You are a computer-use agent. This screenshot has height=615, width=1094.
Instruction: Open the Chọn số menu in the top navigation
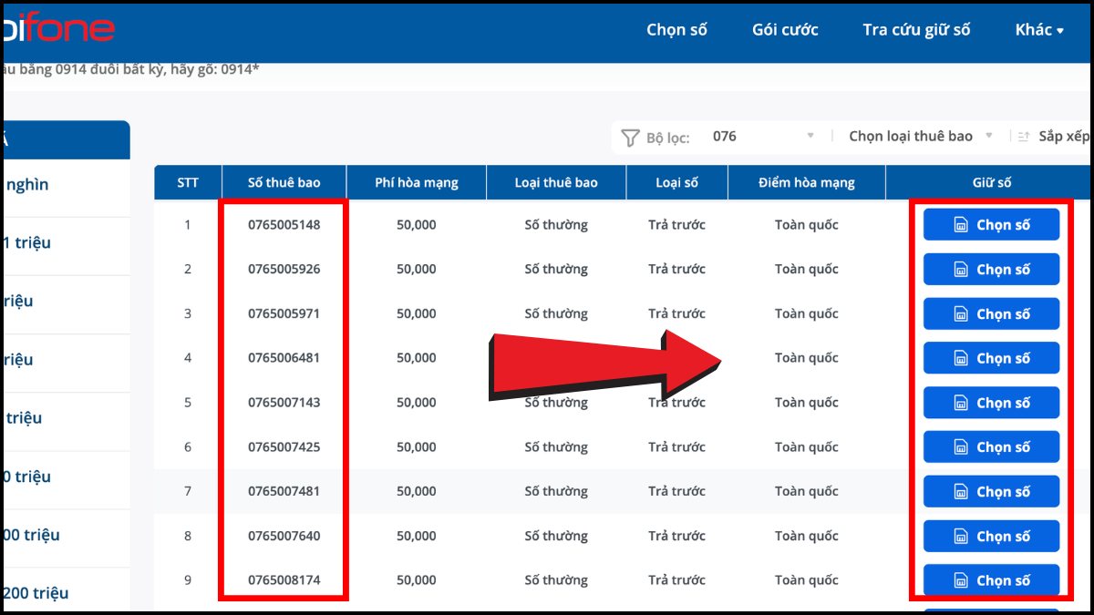click(x=676, y=30)
